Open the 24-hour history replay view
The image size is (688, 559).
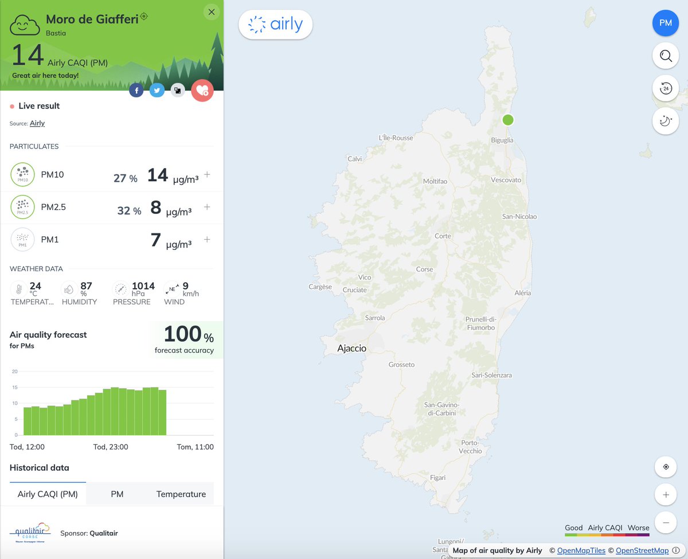coord(665,88)
